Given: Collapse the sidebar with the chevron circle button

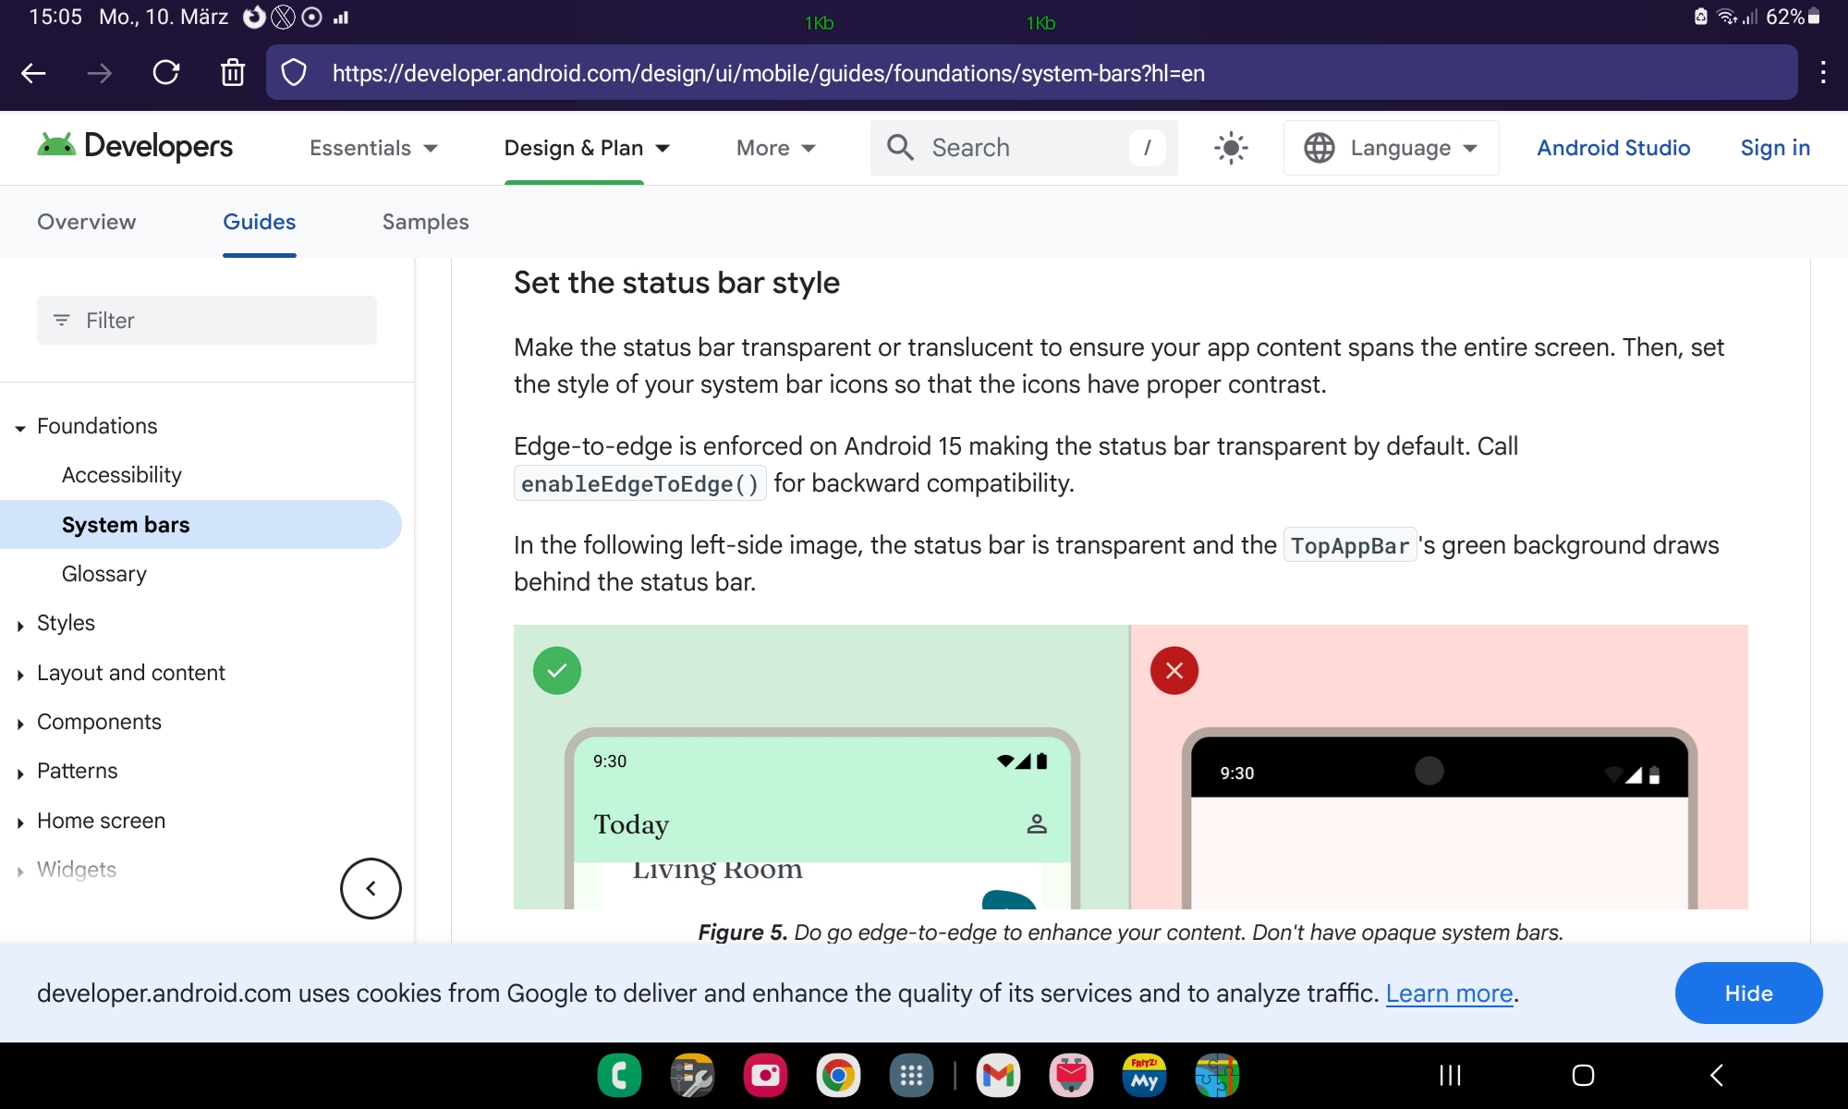Looking at the screenshot, I should (x=371, y=888).
